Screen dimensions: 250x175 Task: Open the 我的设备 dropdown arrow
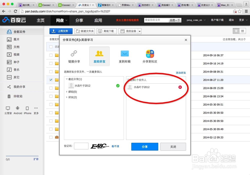(140, 31)
